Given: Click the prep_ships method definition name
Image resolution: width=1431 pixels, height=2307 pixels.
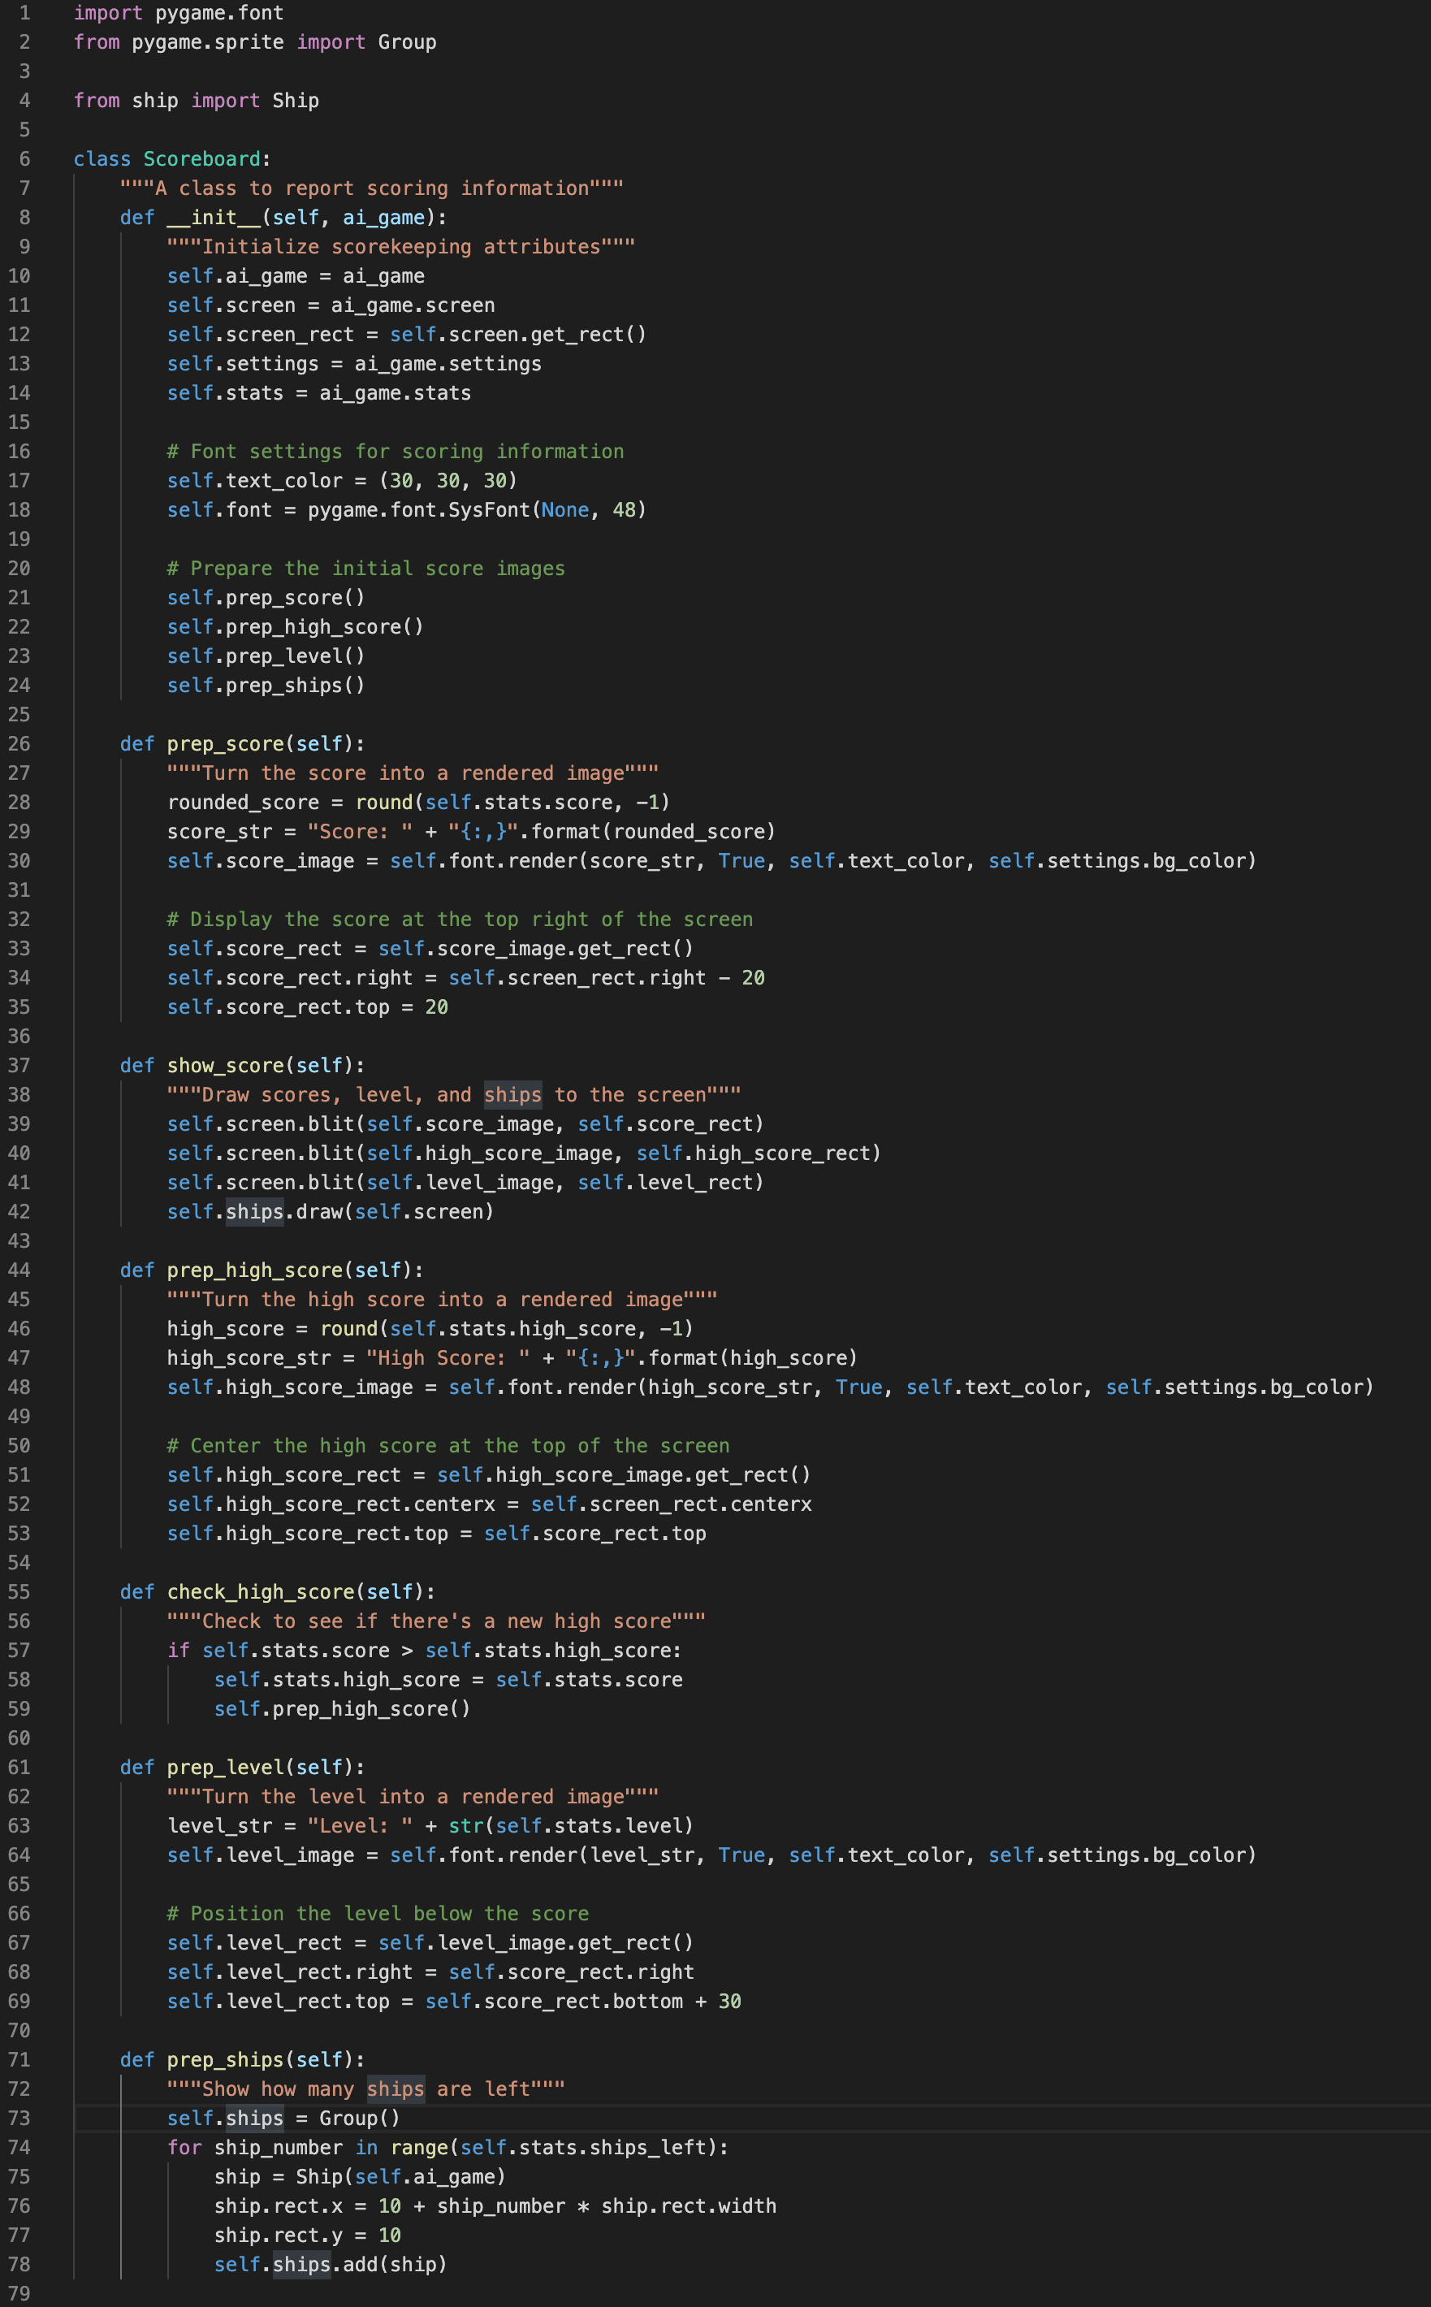Looking at the screenshot, I should 225,2060.
